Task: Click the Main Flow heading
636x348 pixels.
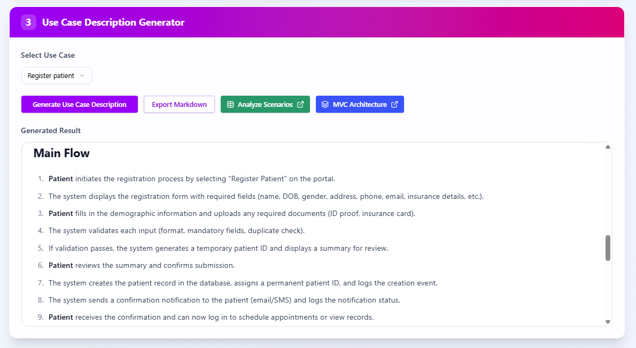Action: pyautogui.click(x=61, y=153)
